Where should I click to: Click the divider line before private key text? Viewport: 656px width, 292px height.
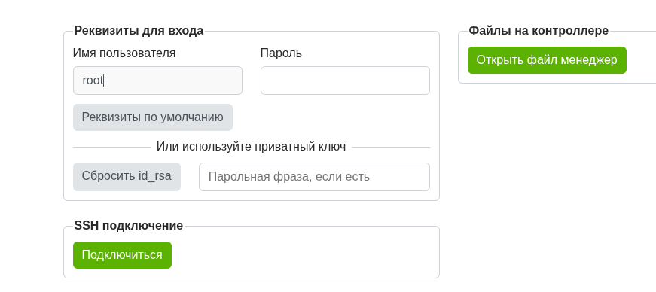point(111,148)
